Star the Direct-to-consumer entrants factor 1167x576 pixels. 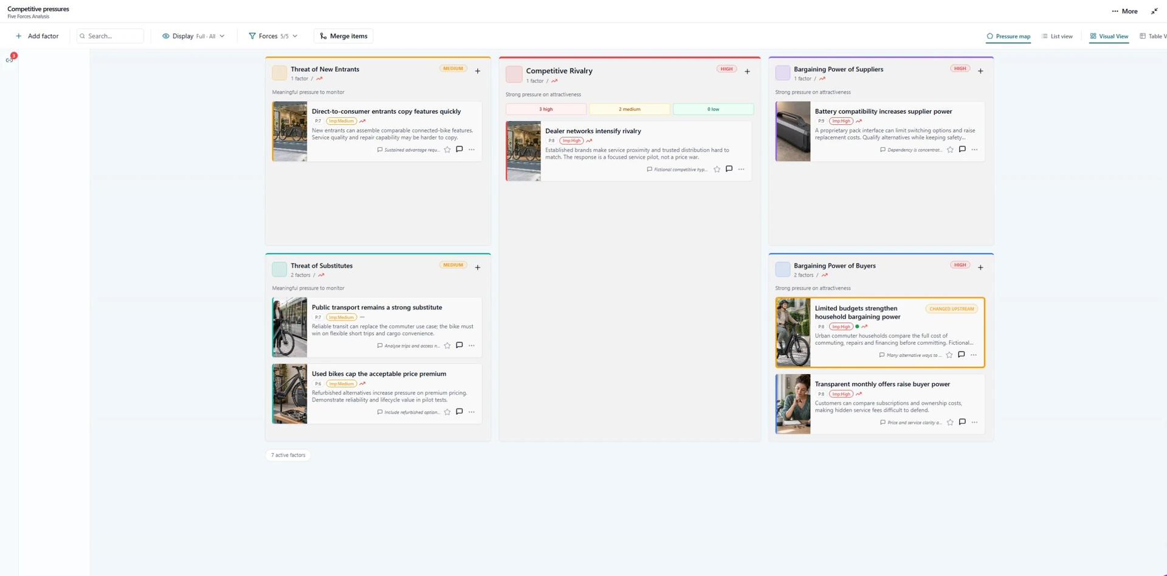tap(447, 150)
